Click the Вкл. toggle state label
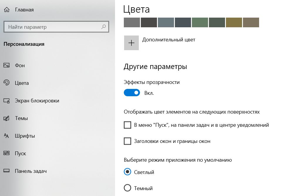294x196 pixels. [149, 93]
